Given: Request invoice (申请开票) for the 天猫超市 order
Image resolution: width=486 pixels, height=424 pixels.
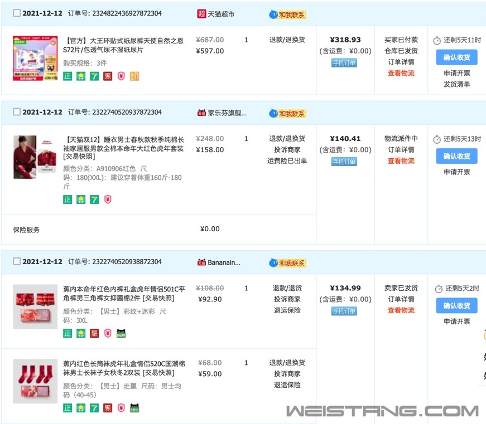Looking at the screenshot, I should tap(456, 73).
